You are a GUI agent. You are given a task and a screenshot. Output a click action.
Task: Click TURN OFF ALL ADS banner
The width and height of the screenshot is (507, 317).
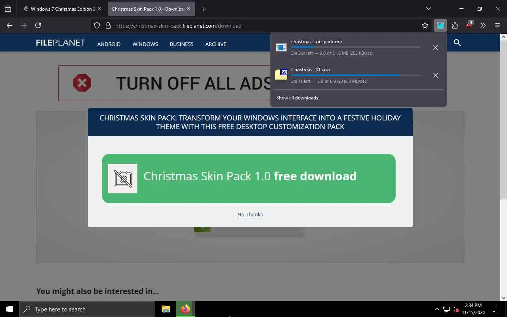pyautogui.click(x=164, y=83)
